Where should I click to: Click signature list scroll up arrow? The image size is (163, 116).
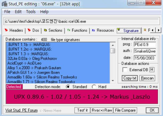coord(113,45)
